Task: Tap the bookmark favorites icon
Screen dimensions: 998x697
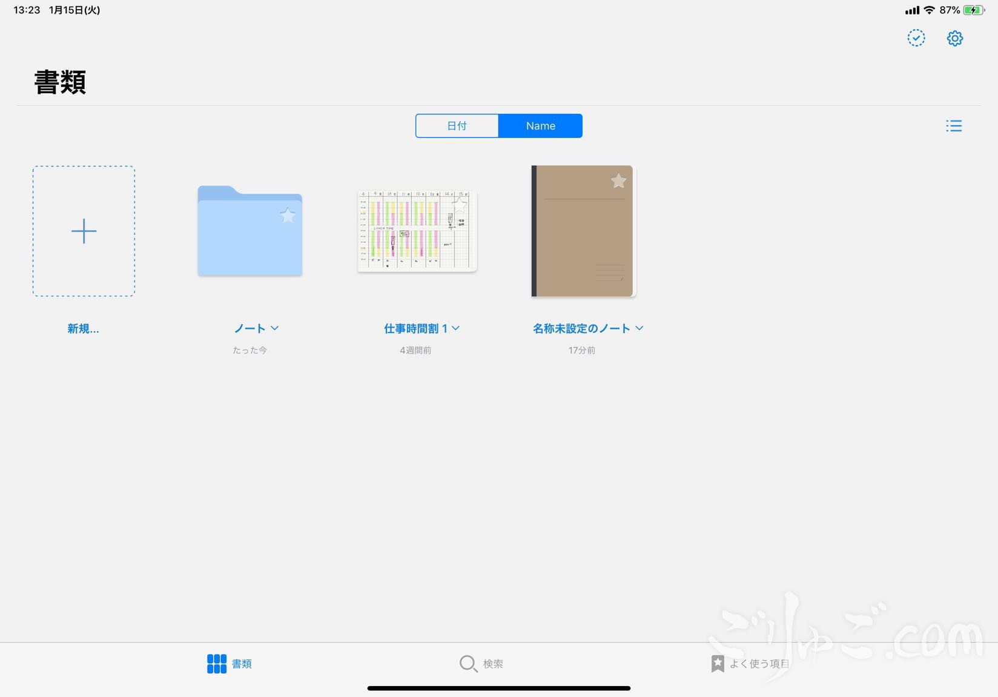Action: click(x=718, y=664)
